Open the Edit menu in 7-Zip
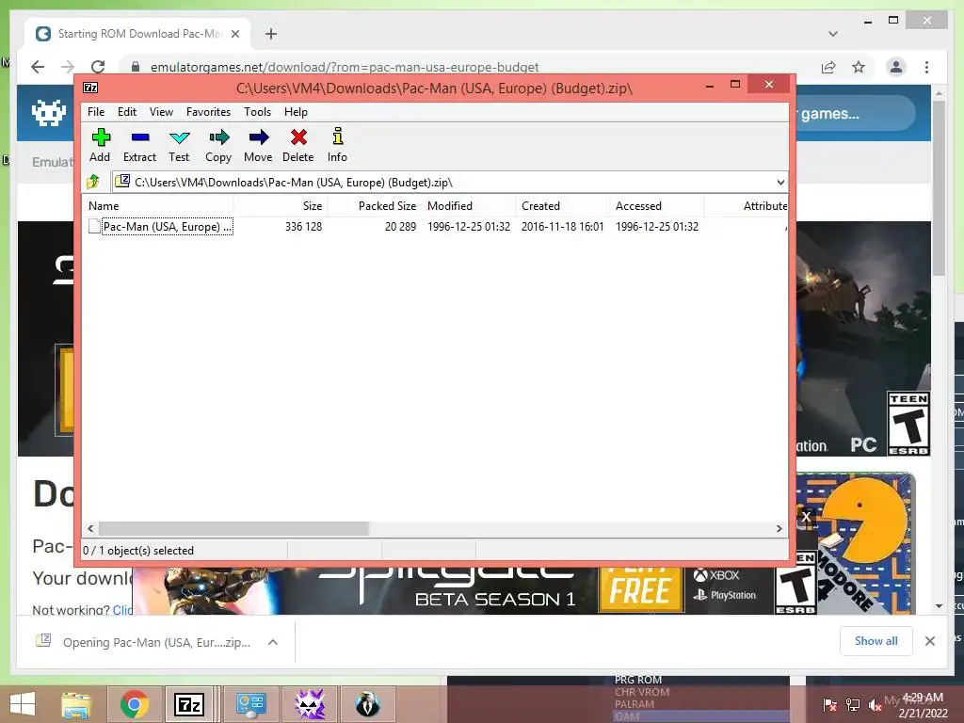The width and height of the screenshot is (964, 723). [127, 112]
